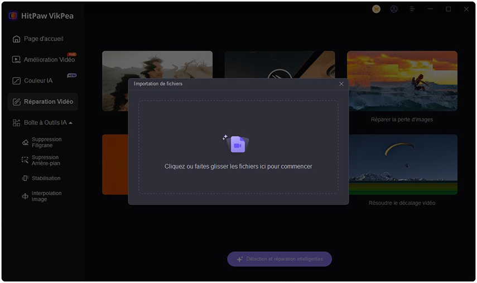
Task: Click the video file import icon
Action: tap(237, 144)
